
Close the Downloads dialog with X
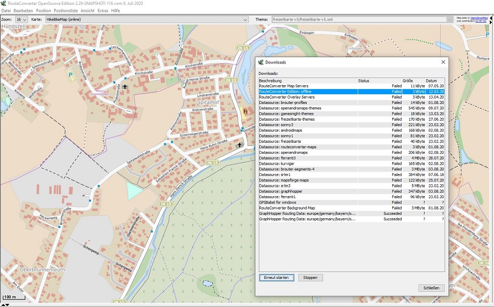(443, 62)
